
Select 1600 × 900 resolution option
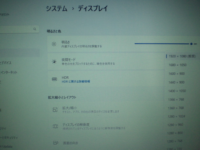(177, 74)
